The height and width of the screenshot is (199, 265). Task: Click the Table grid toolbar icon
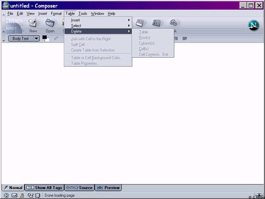[x=156, y=23]
